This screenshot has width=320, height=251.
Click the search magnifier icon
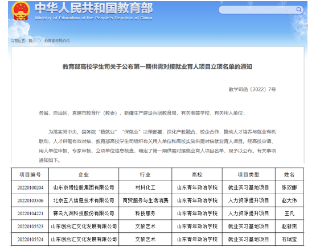(x=299, y=10)
